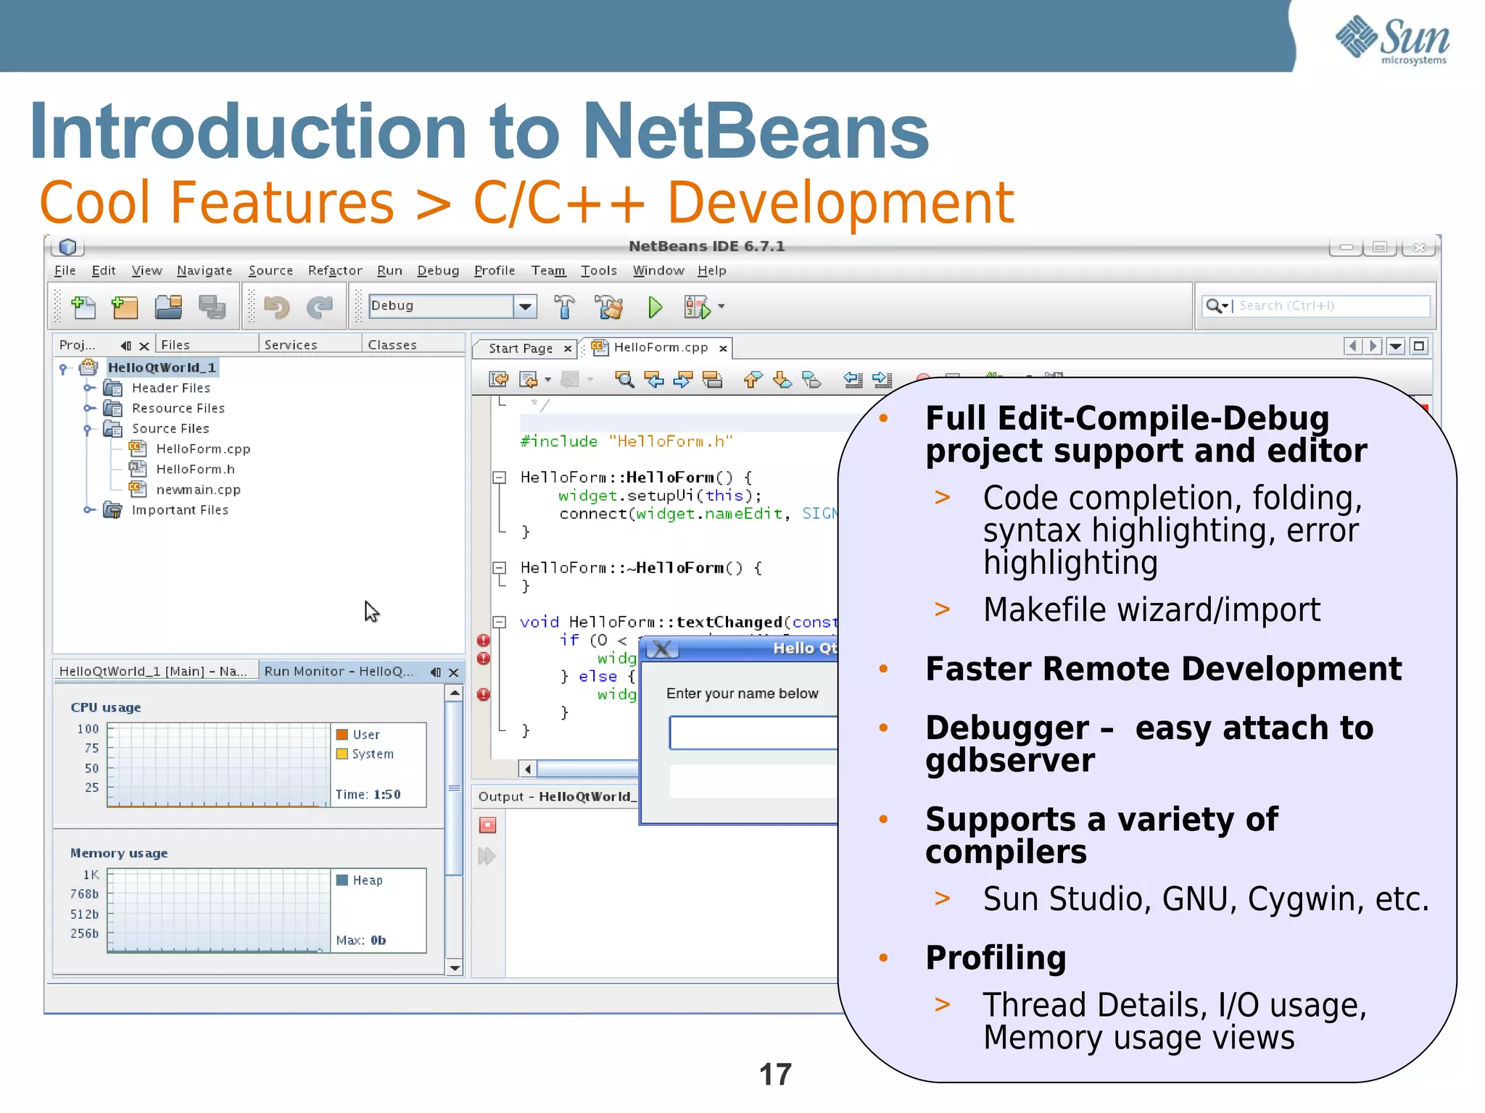Open the Debug configuration dropdown
Screen dimensions: 1485x1113
(x=525, y=307)
